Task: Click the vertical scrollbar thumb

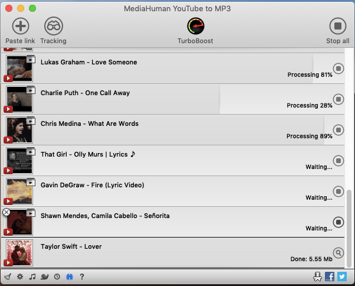Action: point(349,229)
